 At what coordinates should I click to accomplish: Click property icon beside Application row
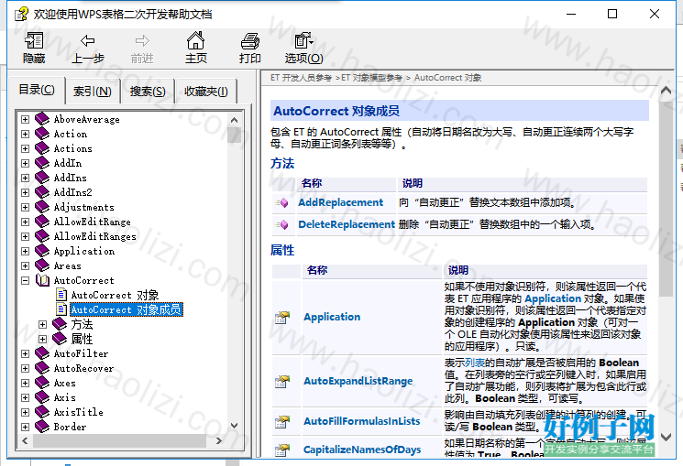(x=282, y=318)
